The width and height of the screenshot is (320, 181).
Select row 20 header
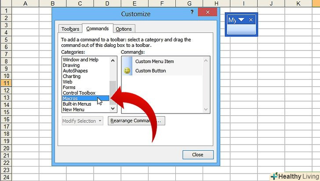pos(6,148)
